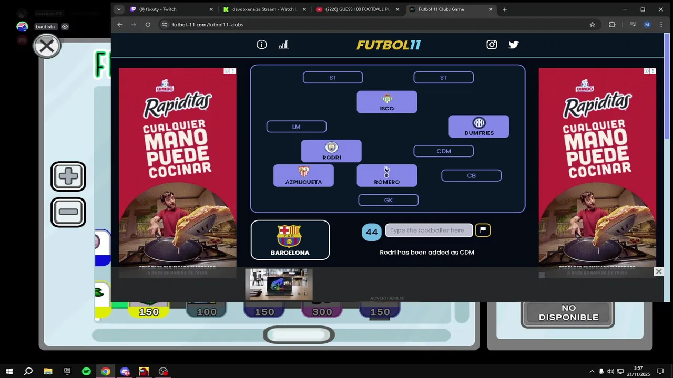Click the 44 counter circle

(372, 232)
